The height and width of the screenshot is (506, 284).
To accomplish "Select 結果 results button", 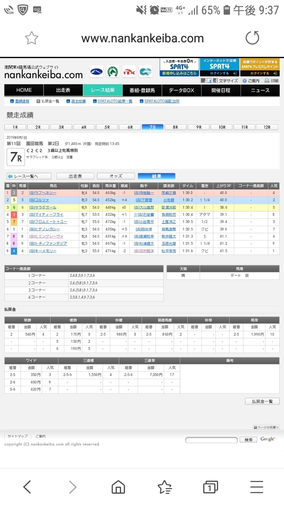I will click(157, 176).
